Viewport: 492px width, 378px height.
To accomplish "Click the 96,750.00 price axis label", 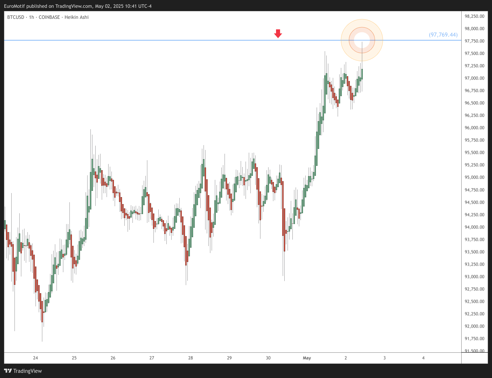I will [474, 90].
